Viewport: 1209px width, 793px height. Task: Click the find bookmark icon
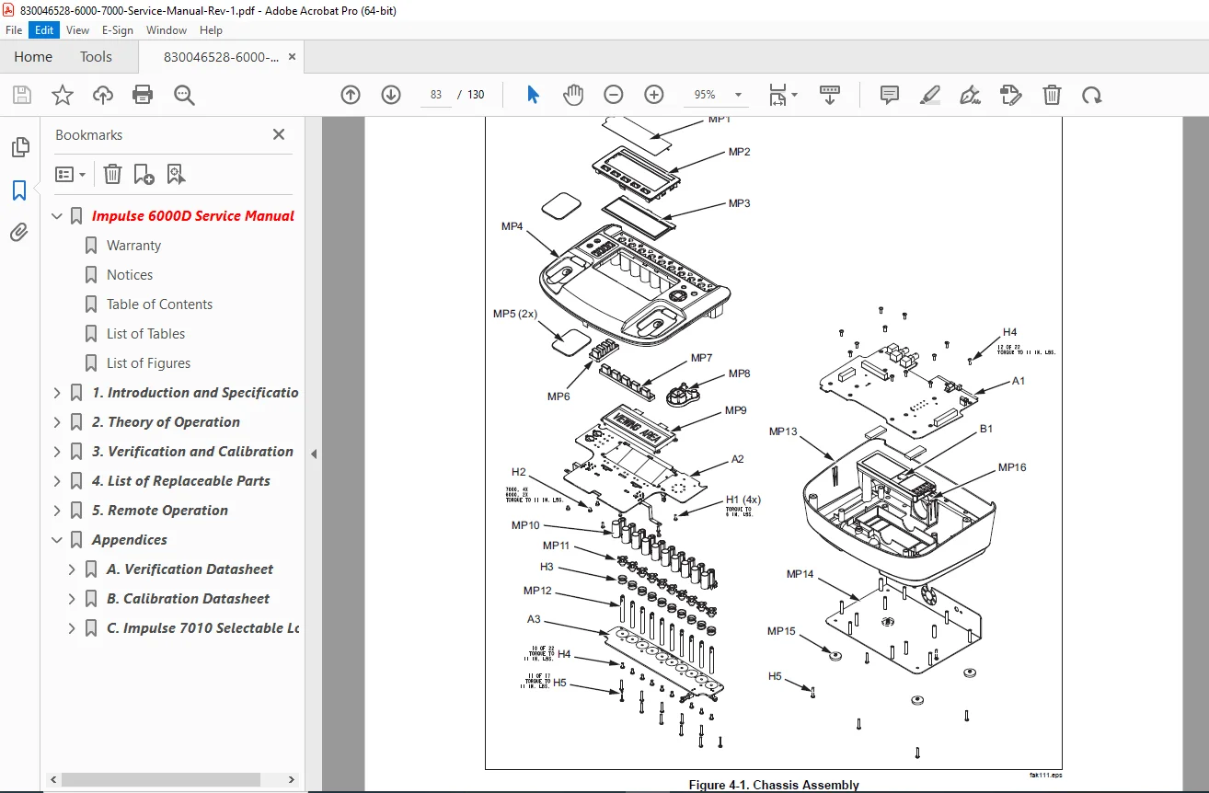[x=177, y=174]
